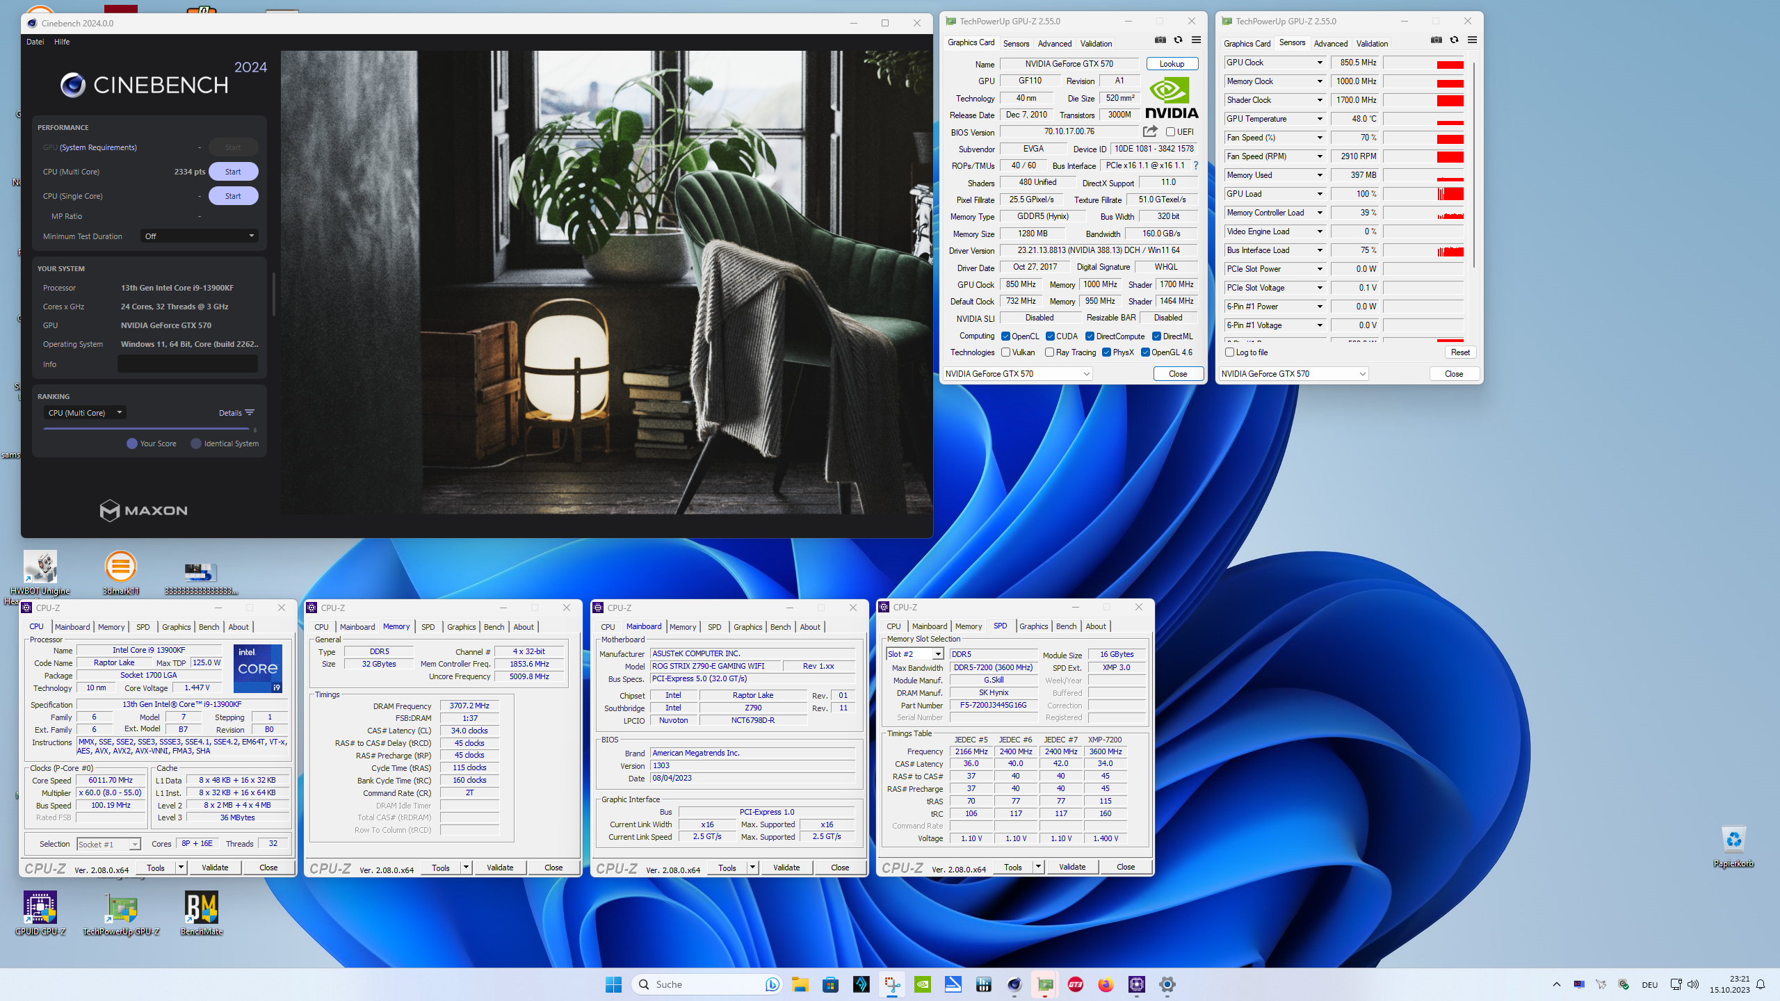1780x1001 pixels.
Task: Click the Cinebench ranking score bar
Action: 146,429
